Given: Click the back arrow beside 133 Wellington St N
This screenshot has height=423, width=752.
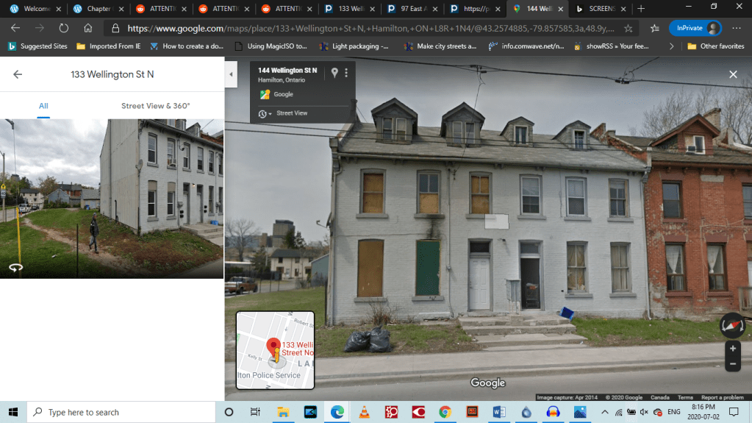Looking at the screenshot, I should 18,74.
